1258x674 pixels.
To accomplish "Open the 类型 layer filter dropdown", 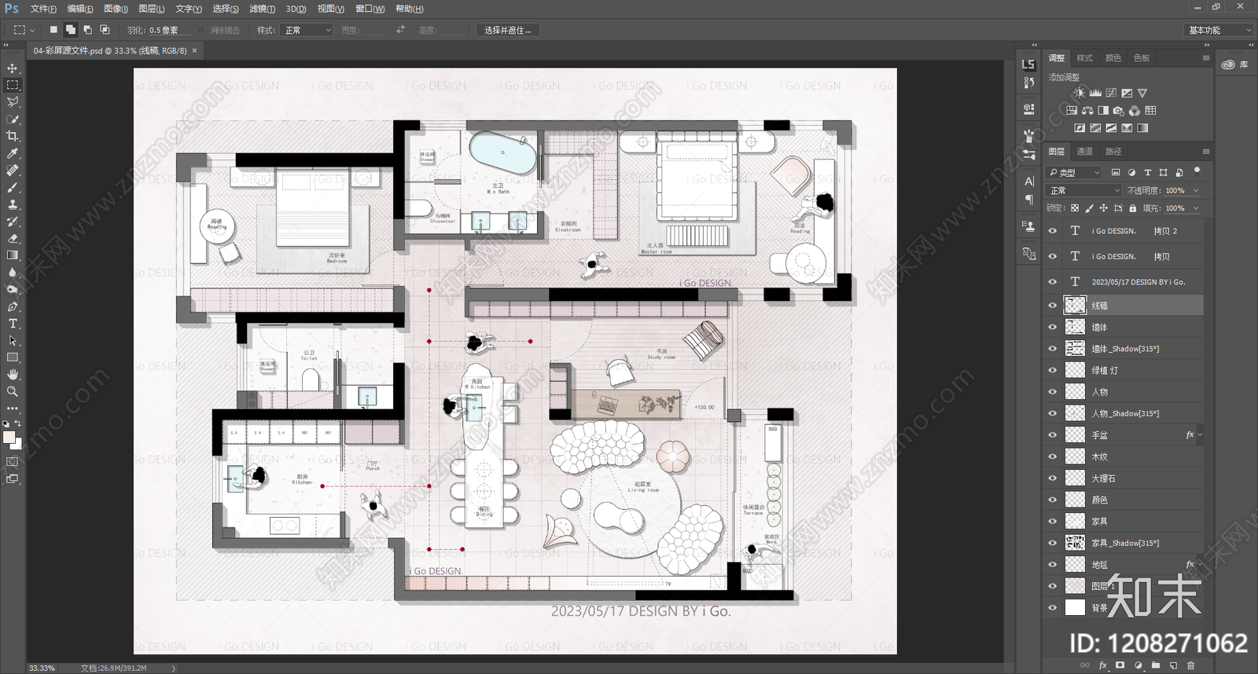I will point(1075,172).
